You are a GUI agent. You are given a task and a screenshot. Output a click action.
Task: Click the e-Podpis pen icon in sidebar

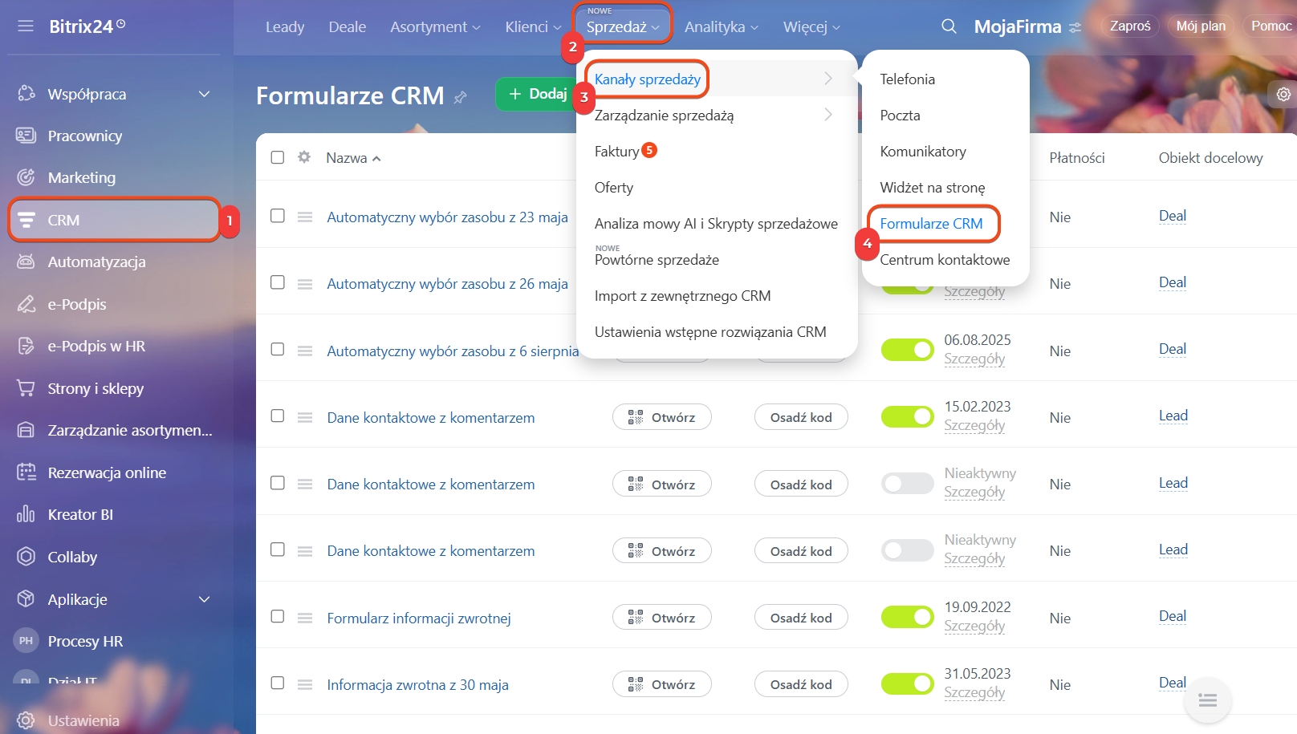coord(26,304)
